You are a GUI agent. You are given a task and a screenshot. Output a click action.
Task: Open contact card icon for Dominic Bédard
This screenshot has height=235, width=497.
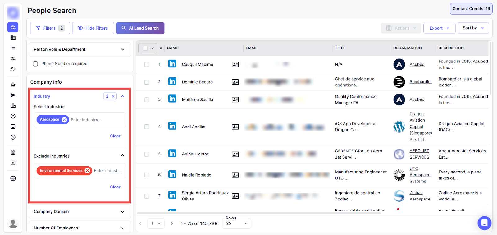click(235, 82)
